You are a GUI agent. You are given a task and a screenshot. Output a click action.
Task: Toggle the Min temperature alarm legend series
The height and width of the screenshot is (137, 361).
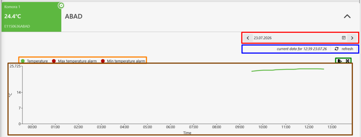coord(123,61)
